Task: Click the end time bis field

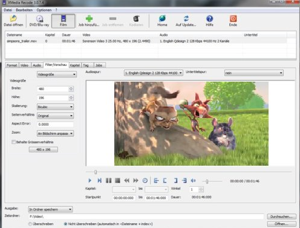Action: [156, 198]
